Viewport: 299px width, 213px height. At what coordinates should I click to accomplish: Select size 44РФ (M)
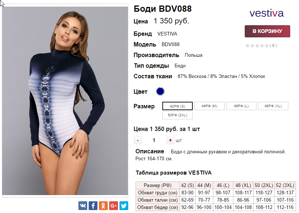(209, 106)
